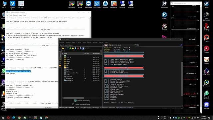Select the This PC desktop icon
Viewport: 213px width, 120px height.
[x=4, y=4]
